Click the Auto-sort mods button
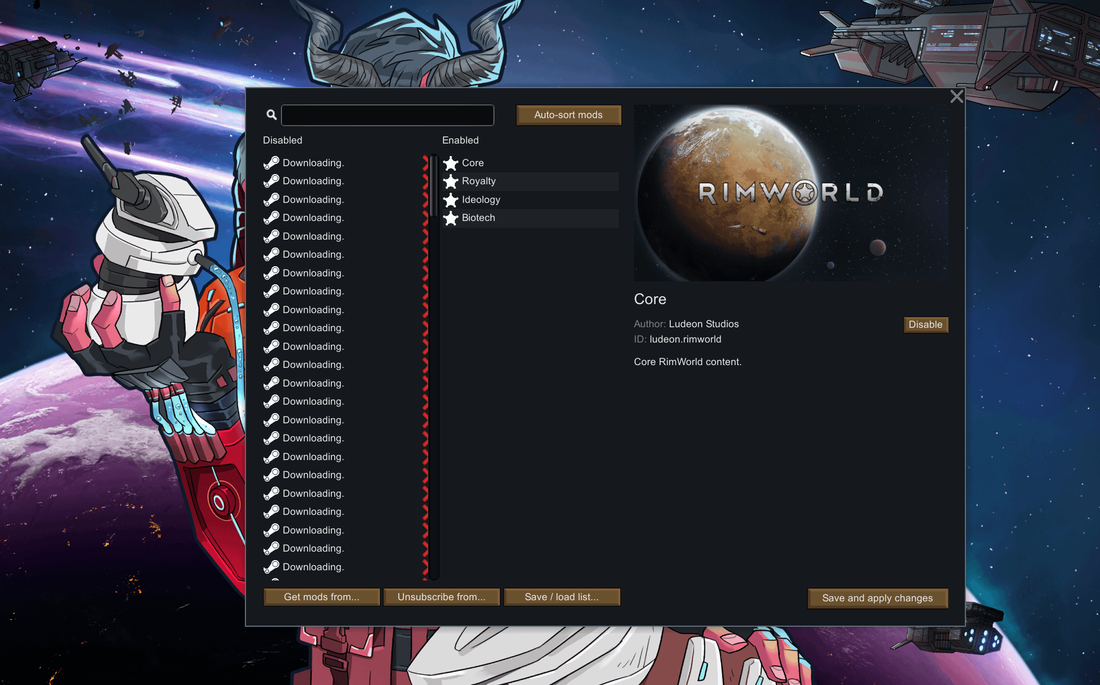Screen dimensions: 1100x685 567,115
